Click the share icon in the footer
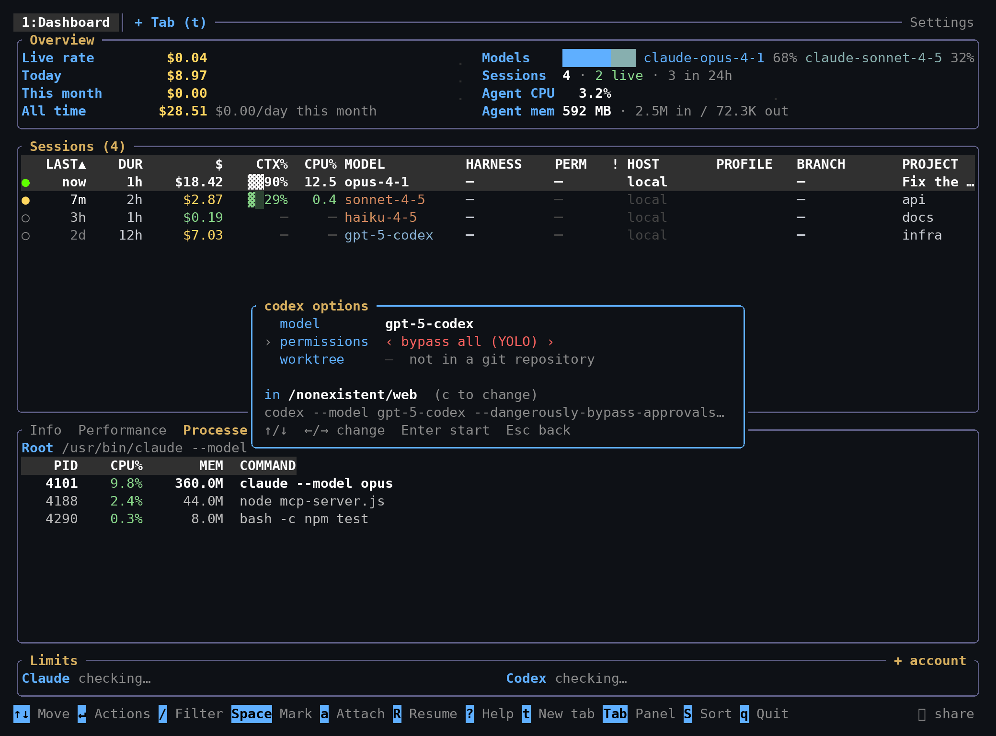996x736 pixels. point(922,714)
